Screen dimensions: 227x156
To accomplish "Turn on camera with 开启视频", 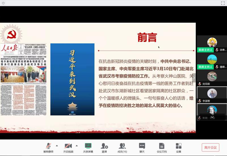I will coord(68,148).
